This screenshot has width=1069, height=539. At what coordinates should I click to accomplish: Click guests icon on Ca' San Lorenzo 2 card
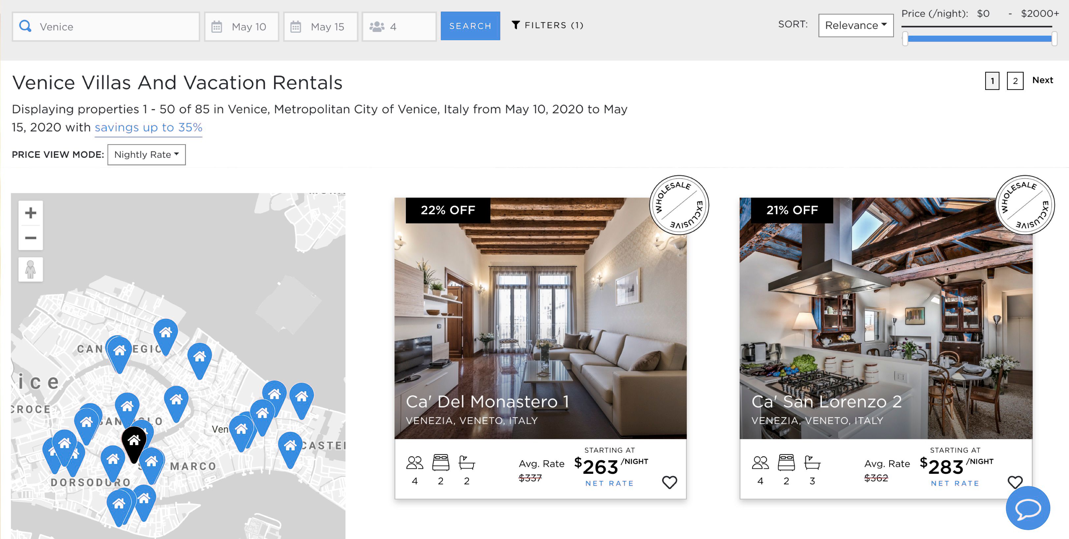pyautogui.click(x=760, y=463)
